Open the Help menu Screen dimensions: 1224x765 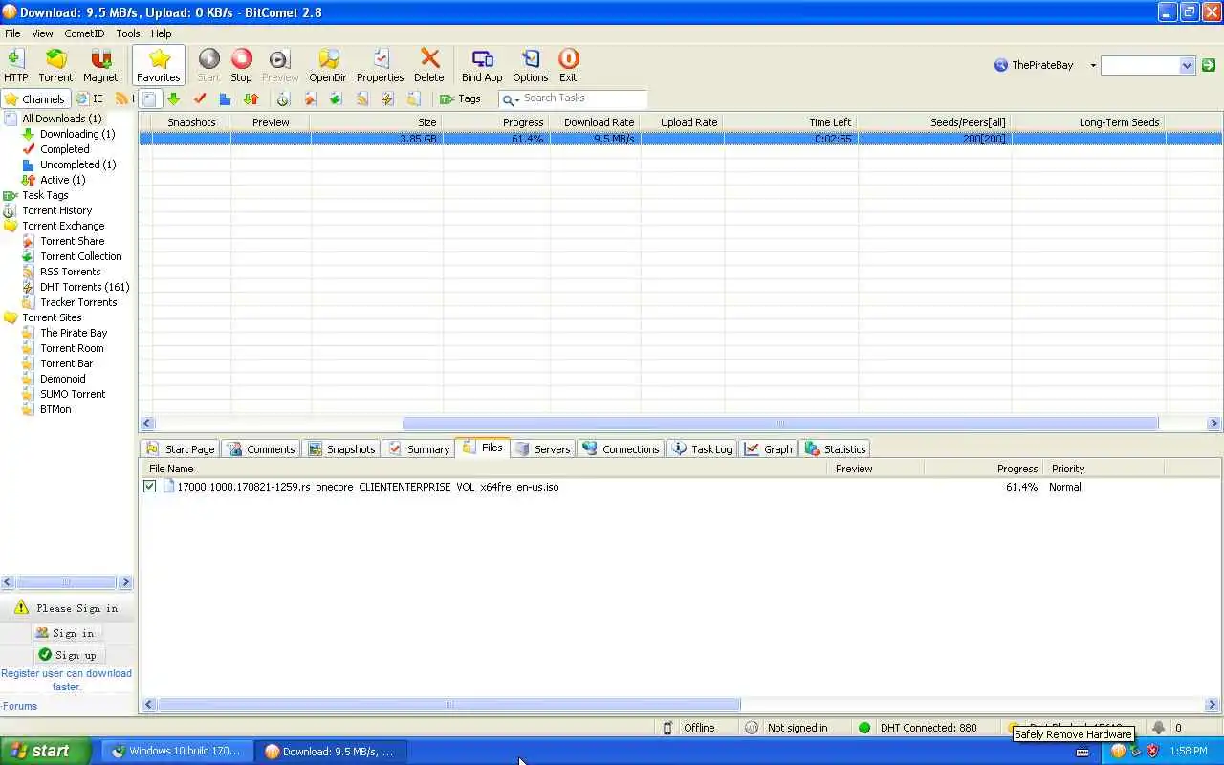tap(161, 33)
